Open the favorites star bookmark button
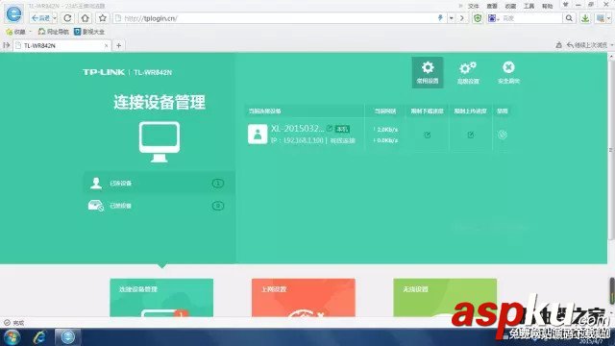 point(16,32)
